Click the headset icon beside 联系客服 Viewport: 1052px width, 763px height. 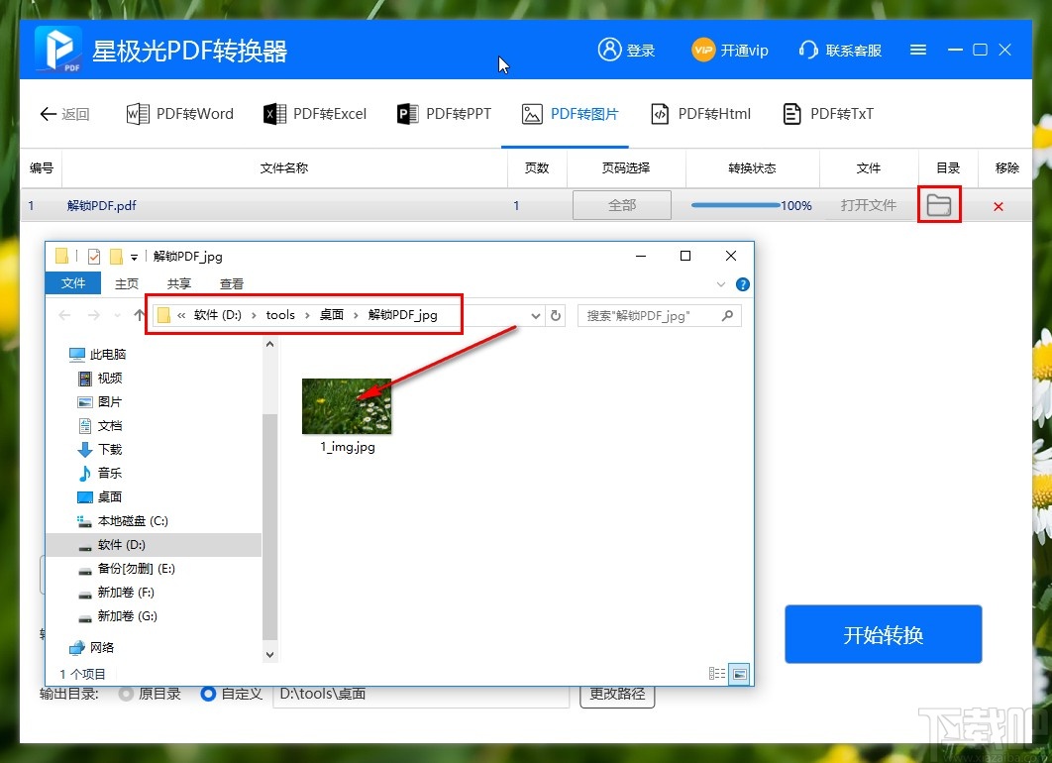pos(808,49)
